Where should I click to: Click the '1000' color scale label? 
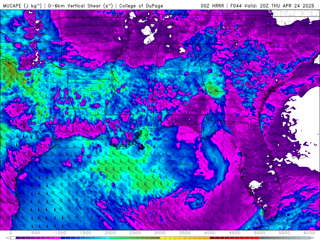(60, 233)
